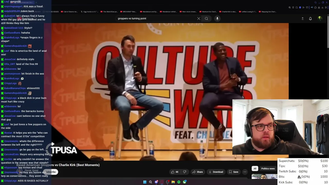Open the Call of Shame bookmark
This screenshot has width=329, height=185.
[69, 12]
